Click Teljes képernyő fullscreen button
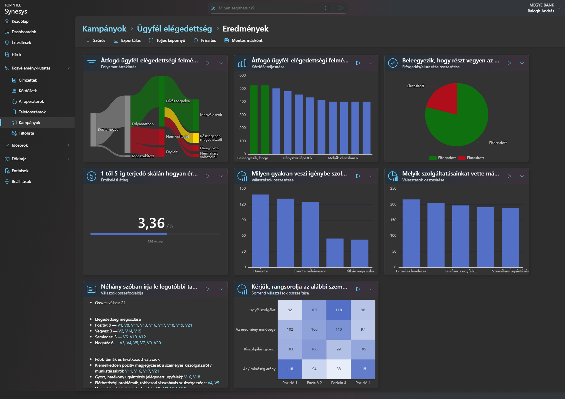The image size is (565, 399). pos(167,40)
